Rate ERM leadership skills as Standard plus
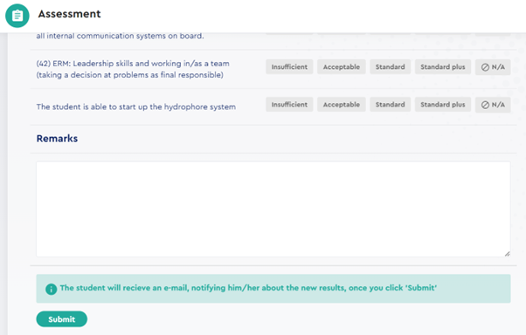This screenshot has width=526, height=335. (x=443, y=67)
